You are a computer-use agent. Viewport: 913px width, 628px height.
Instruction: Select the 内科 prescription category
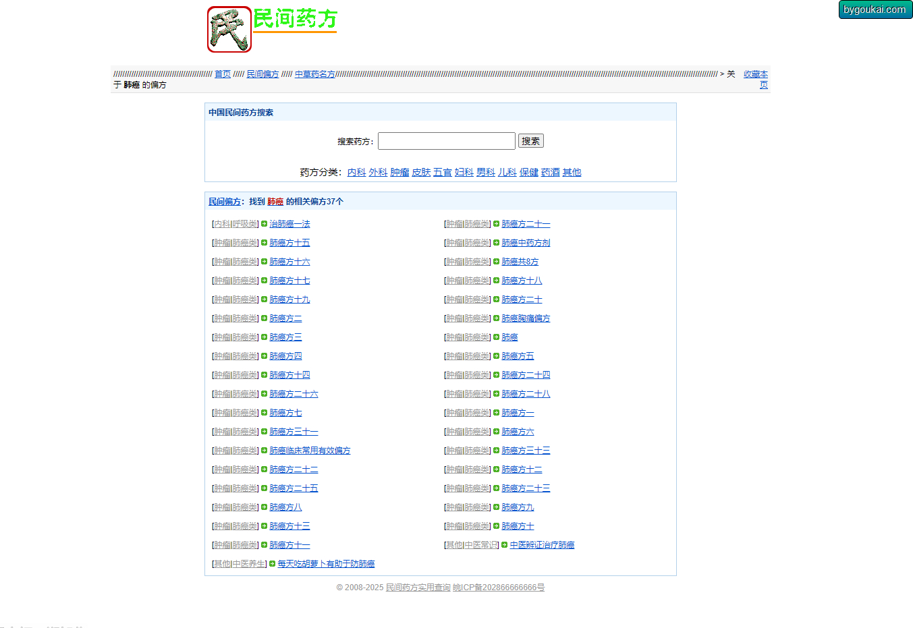click(x=356, y=173)
